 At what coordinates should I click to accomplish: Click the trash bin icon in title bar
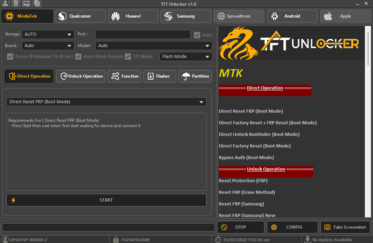(16, 4)
